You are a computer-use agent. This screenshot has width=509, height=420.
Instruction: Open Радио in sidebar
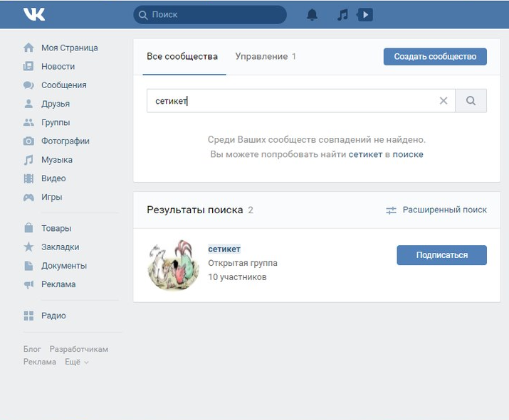tap(53, 316)
